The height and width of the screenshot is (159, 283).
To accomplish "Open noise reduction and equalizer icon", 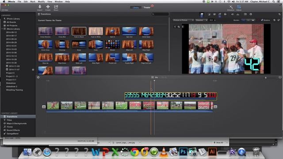I will tap(238, 14).
